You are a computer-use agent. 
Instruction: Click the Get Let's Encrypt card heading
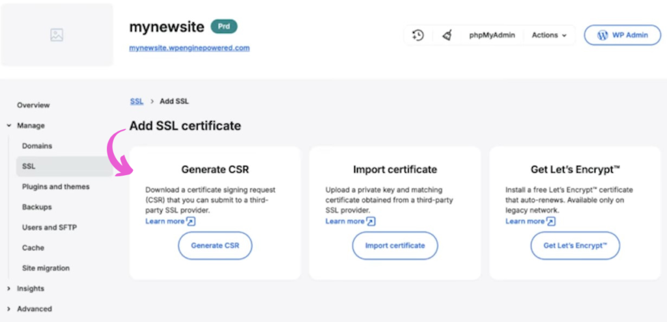575,170
